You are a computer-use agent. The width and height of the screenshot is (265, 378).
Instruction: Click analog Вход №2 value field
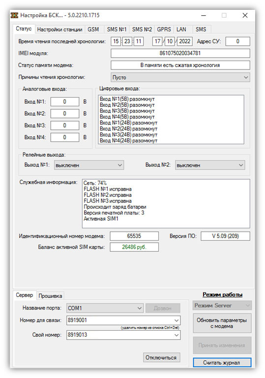click(x=64, y=114)
